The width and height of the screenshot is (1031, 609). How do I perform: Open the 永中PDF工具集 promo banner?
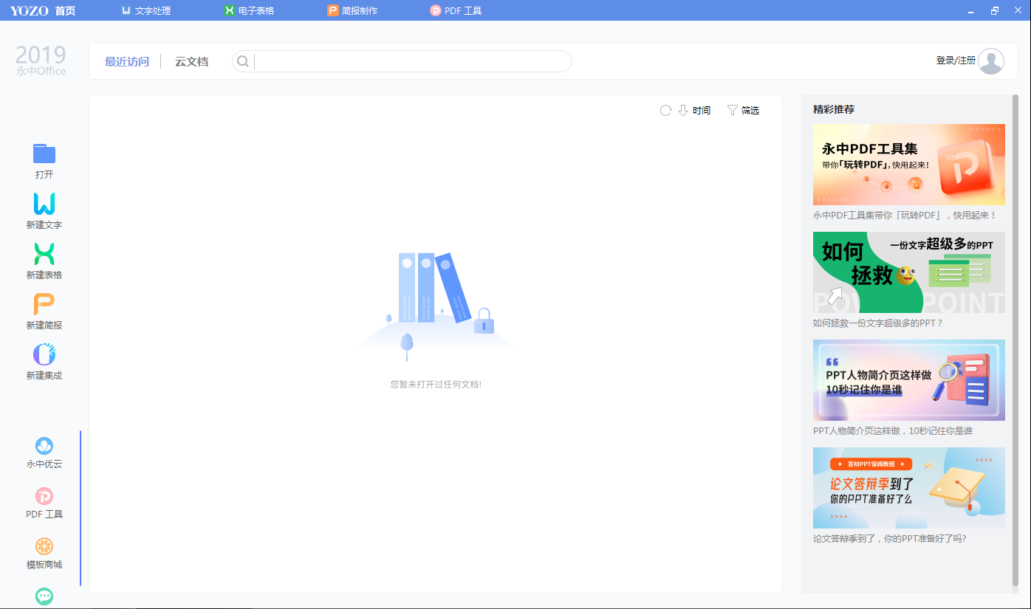908,165
